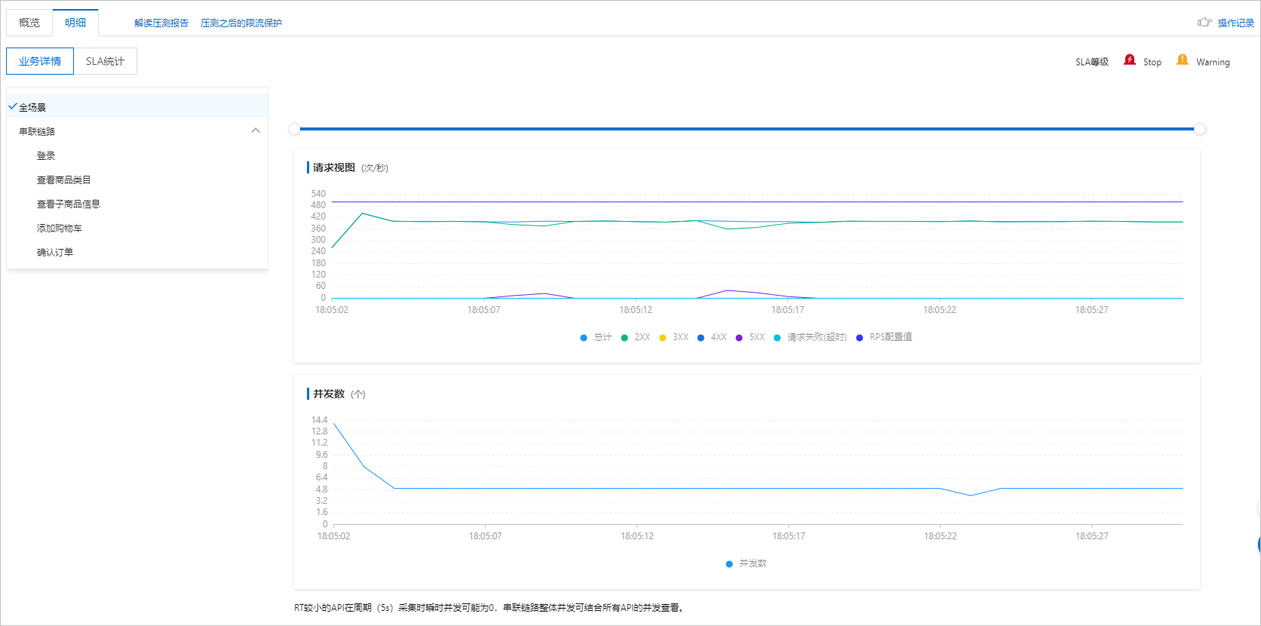Click 18:05:07 tick on request chart
1261x626 pixels.
pos(483,310)
